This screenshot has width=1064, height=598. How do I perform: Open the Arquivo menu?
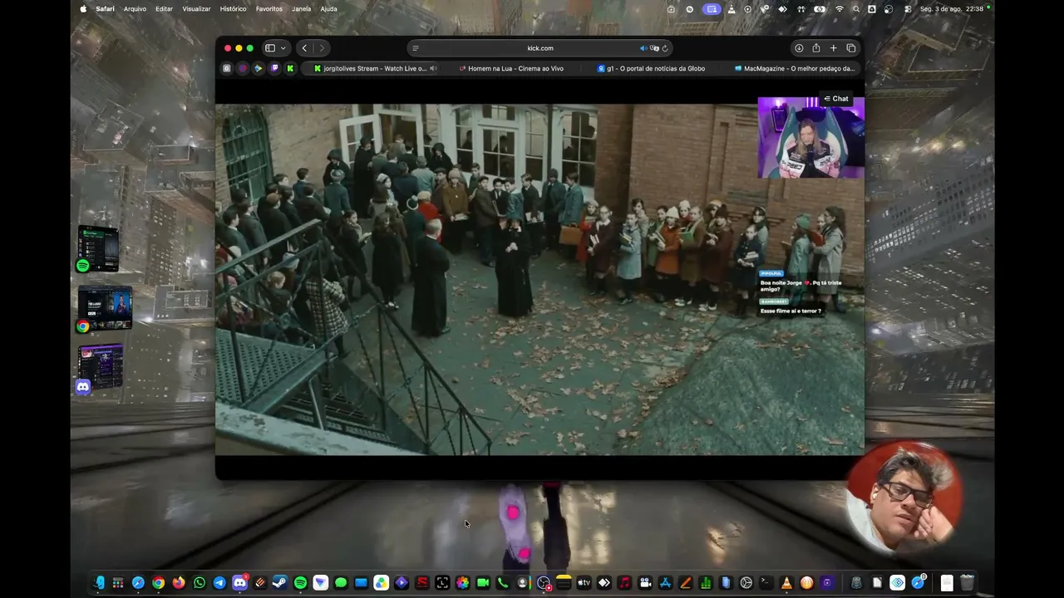pyautogui.click(x=135, y=9)
